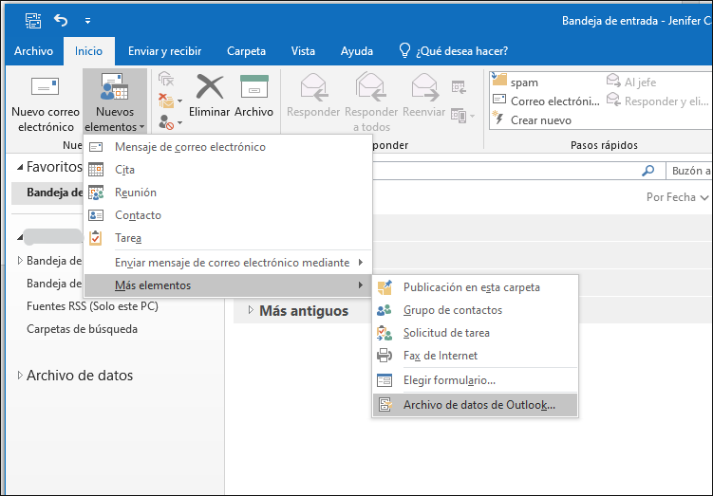The height and width of the screenshot is (496, 713).
Task: Expand Archivo de datos folder tree
Action: (x=20, y=376)
